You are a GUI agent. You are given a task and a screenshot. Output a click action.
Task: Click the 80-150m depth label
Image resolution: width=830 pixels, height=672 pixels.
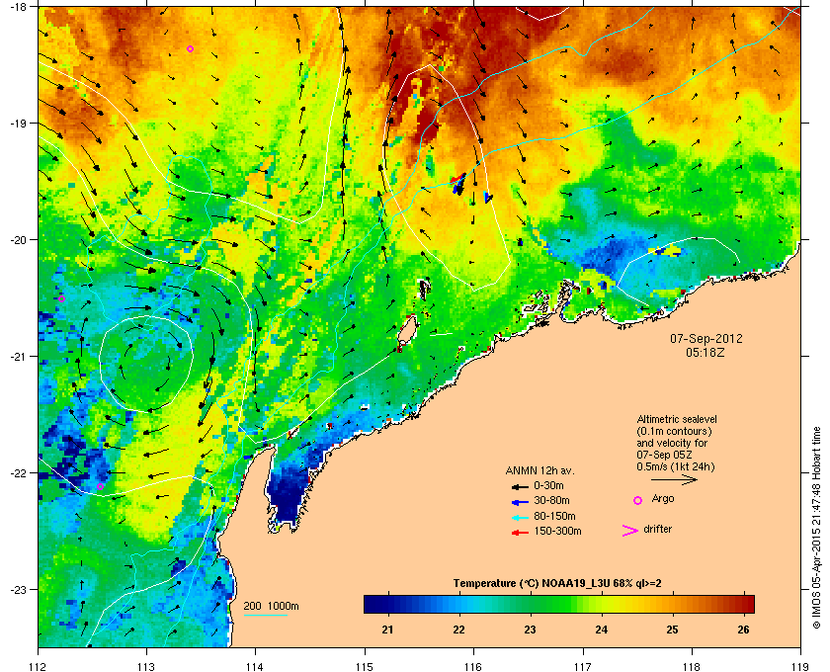(554, 516)
